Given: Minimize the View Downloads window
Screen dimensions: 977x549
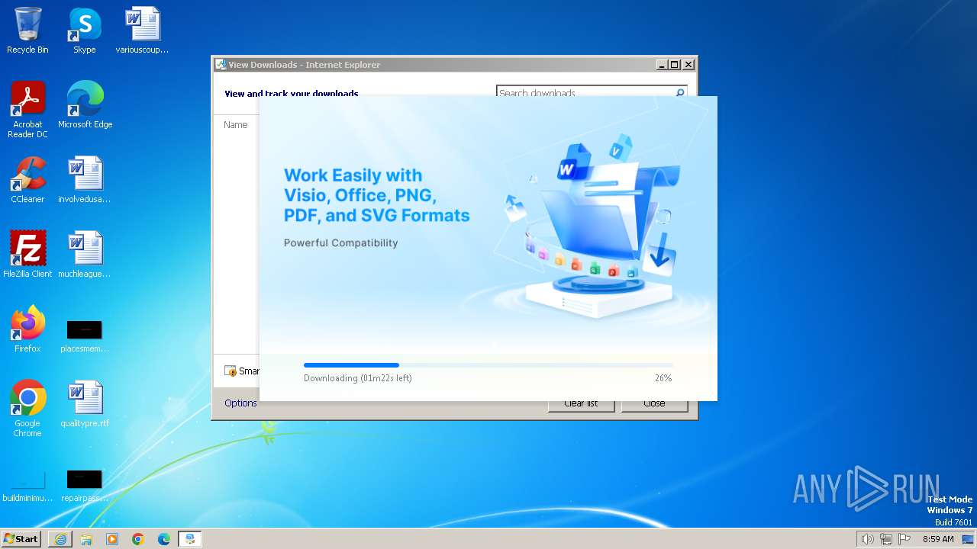Looking at the screenshot, I should (662, 65).
